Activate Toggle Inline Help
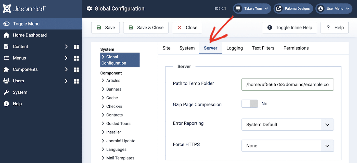The width and height of the screenshot is (357, 163). click(289, 27)
